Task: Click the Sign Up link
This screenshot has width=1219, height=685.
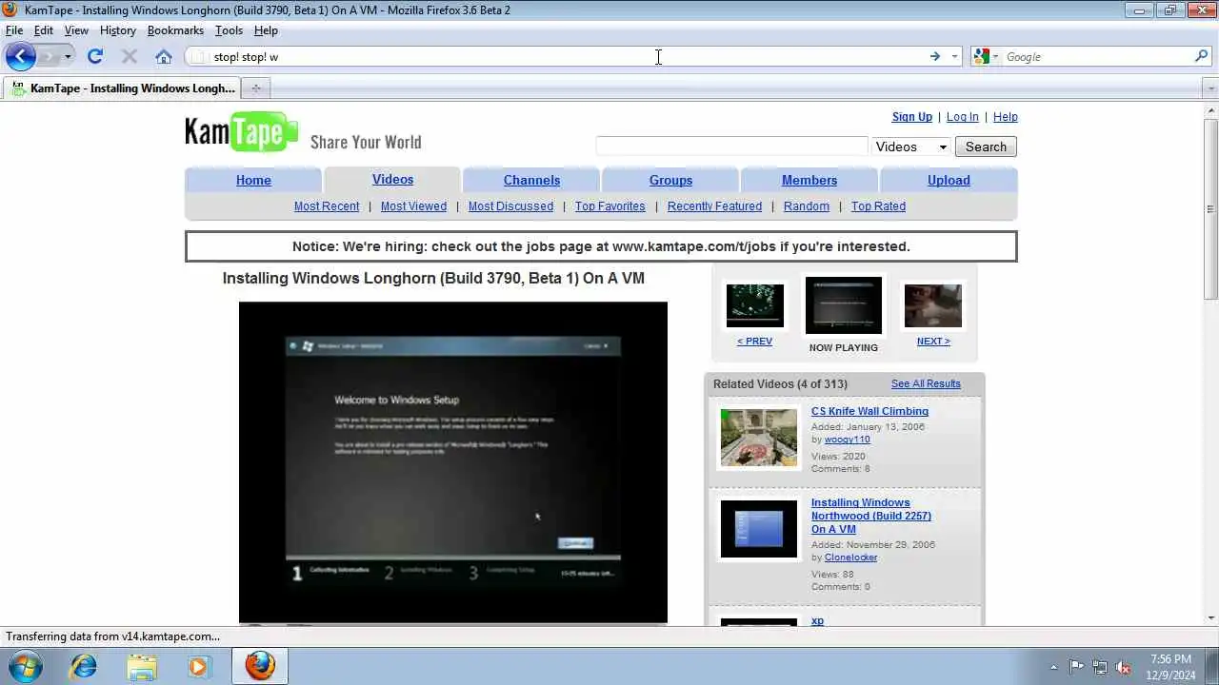Action: point(911,117)
